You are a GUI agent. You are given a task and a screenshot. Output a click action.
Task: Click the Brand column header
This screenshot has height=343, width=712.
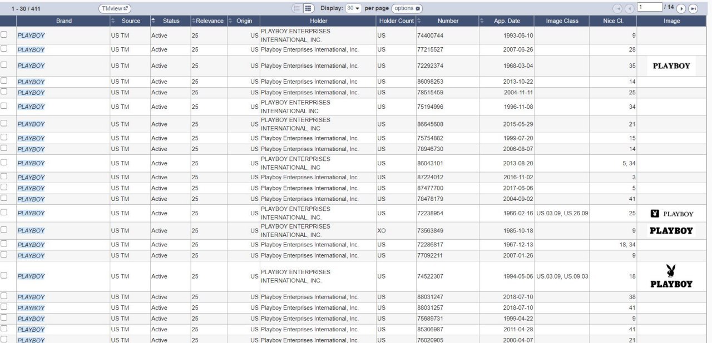click(63, 21)
